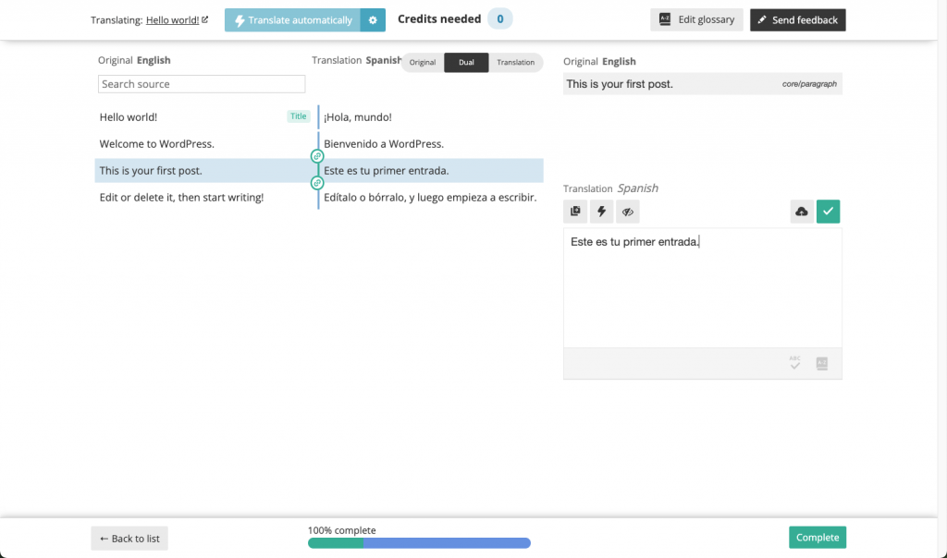The image size is (947, 558).
Task: Save translation with the cloud upload icon
Action: tap(802, 212)
